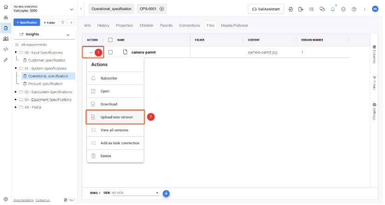Click the filter funnel icon beside Folder
The width and height of the screenshot is (385, 205).
click(x=63, y=22)
